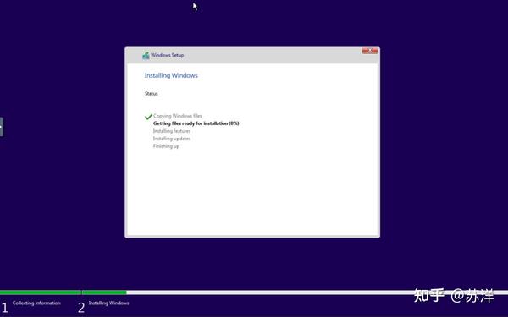Click the 'Installing Windows' heading

click(171, 75)
